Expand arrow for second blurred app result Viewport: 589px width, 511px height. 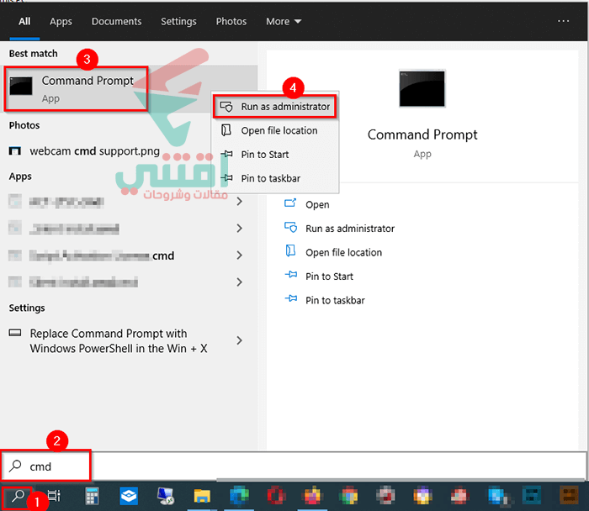click(x=239, y=228)
